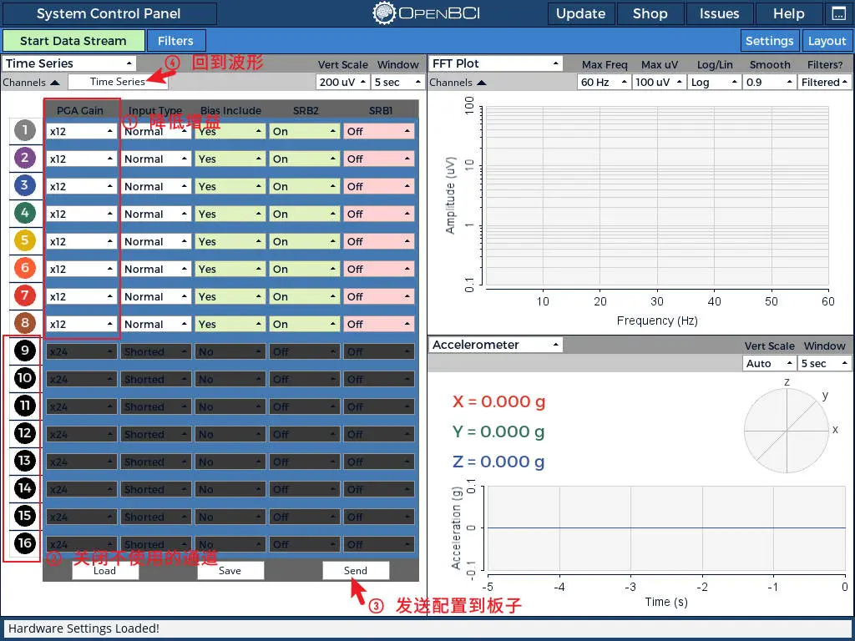Toggle channel 8 Bias Include Yes setting

coord(230,325)
